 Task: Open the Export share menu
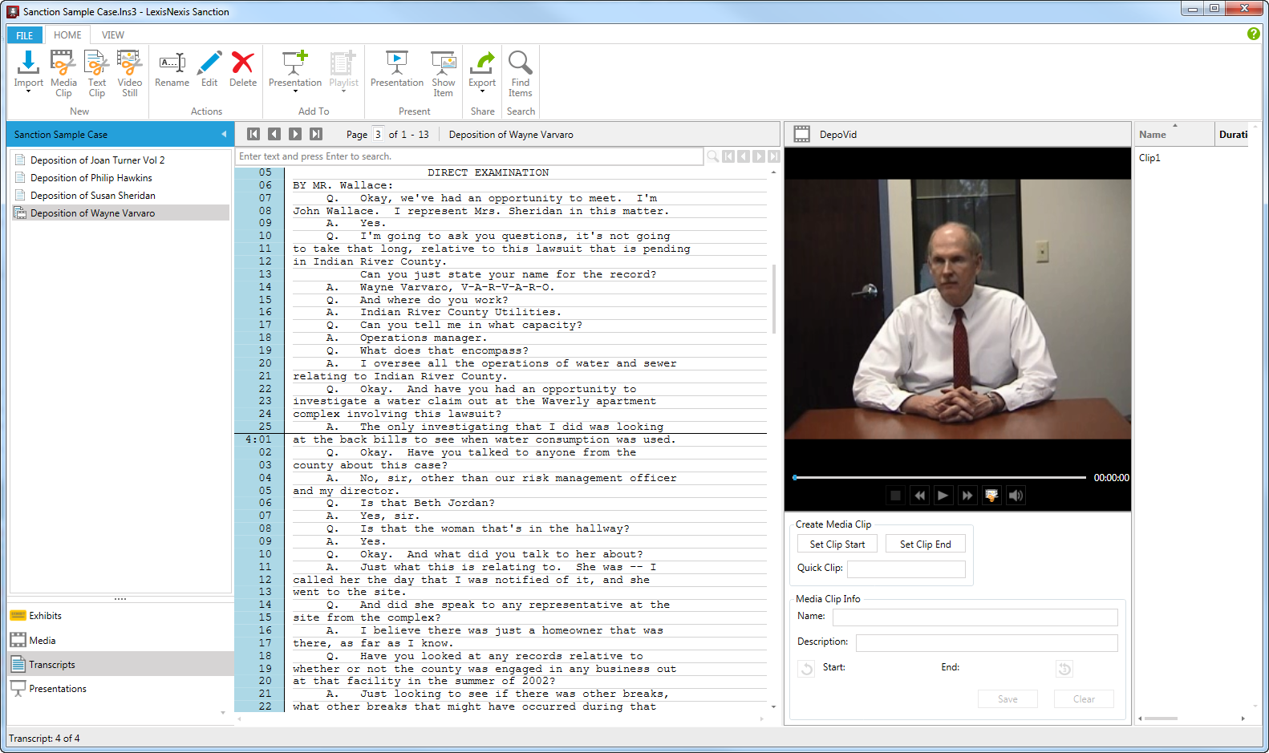point(482,71)
